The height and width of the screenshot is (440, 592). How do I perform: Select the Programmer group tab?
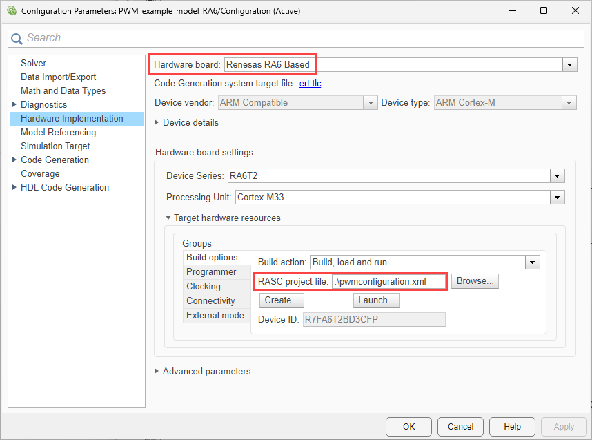click(211, 272)
